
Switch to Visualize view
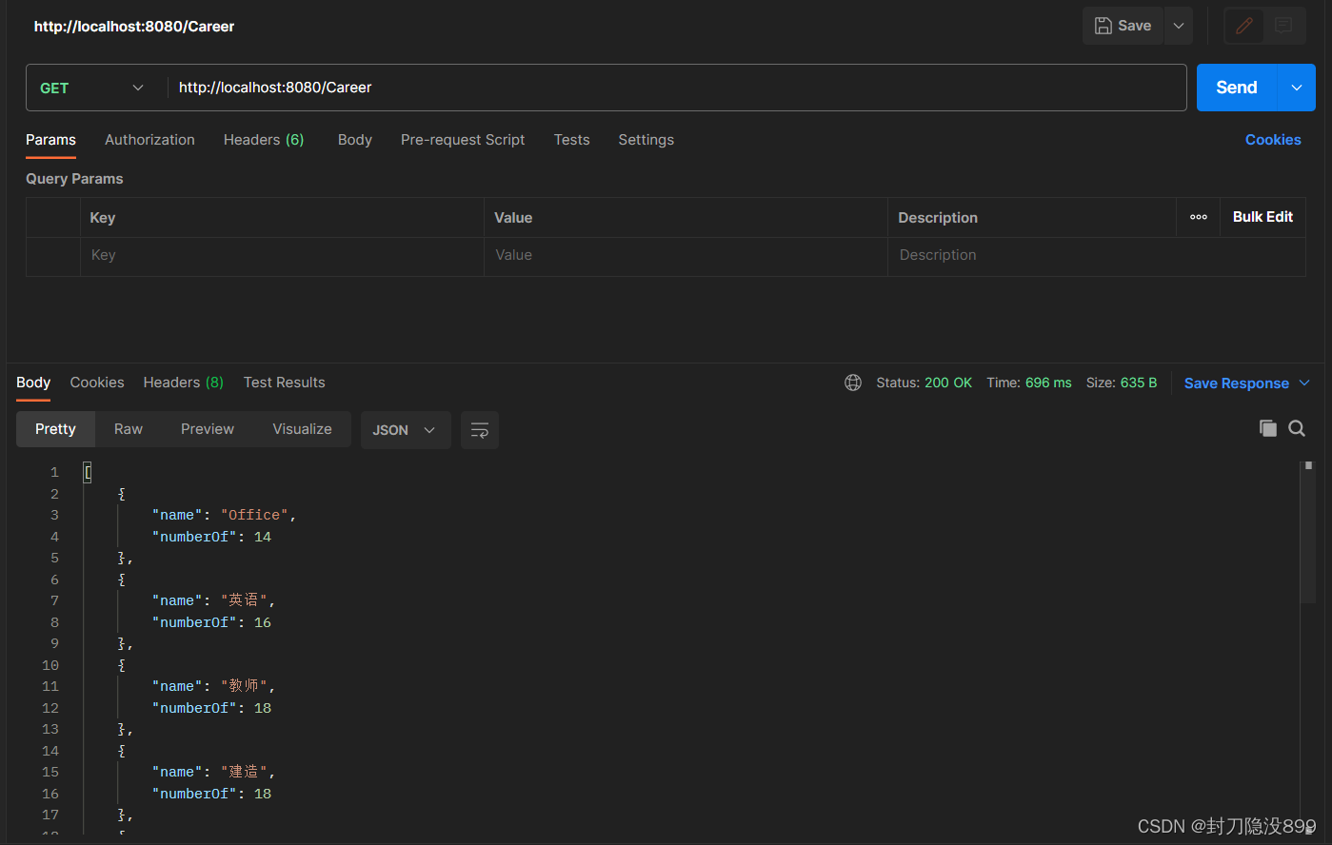pos(302,429)
